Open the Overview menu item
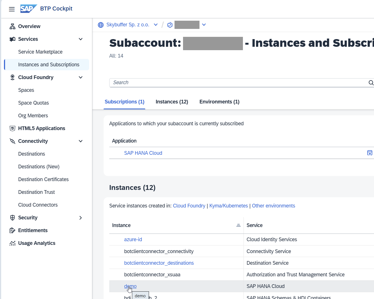Screen dimensions: 374x299 coord(29,26)
